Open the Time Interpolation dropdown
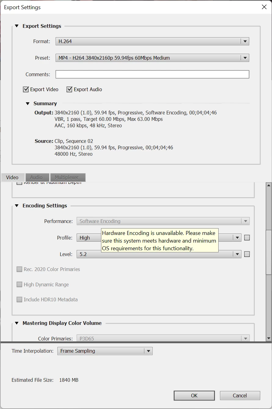This screenshot has height=409, width=272. [105, 351]
